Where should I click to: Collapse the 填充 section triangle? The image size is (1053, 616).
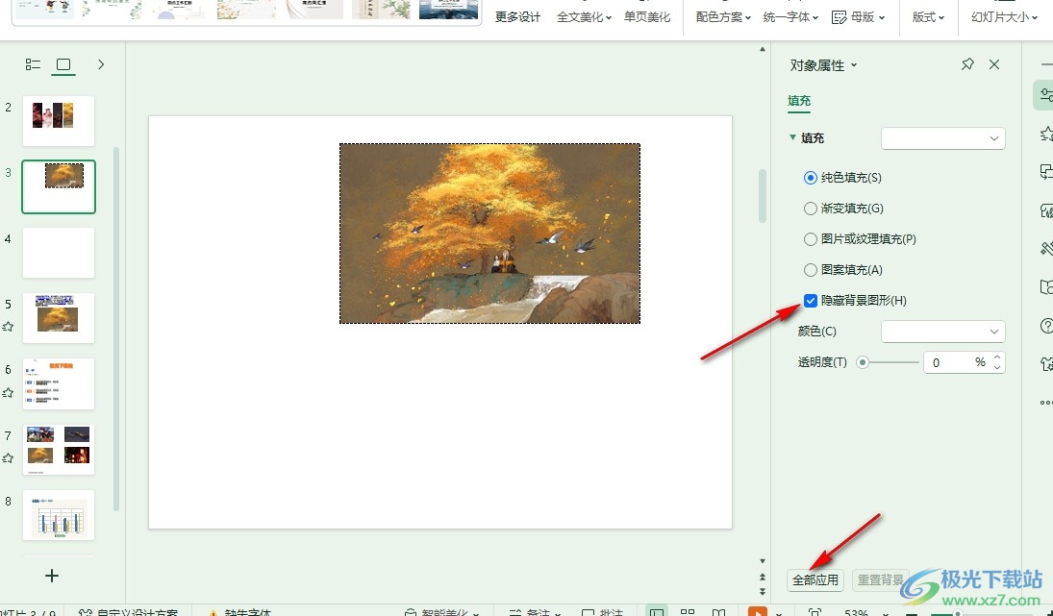[x=792, y=137]
